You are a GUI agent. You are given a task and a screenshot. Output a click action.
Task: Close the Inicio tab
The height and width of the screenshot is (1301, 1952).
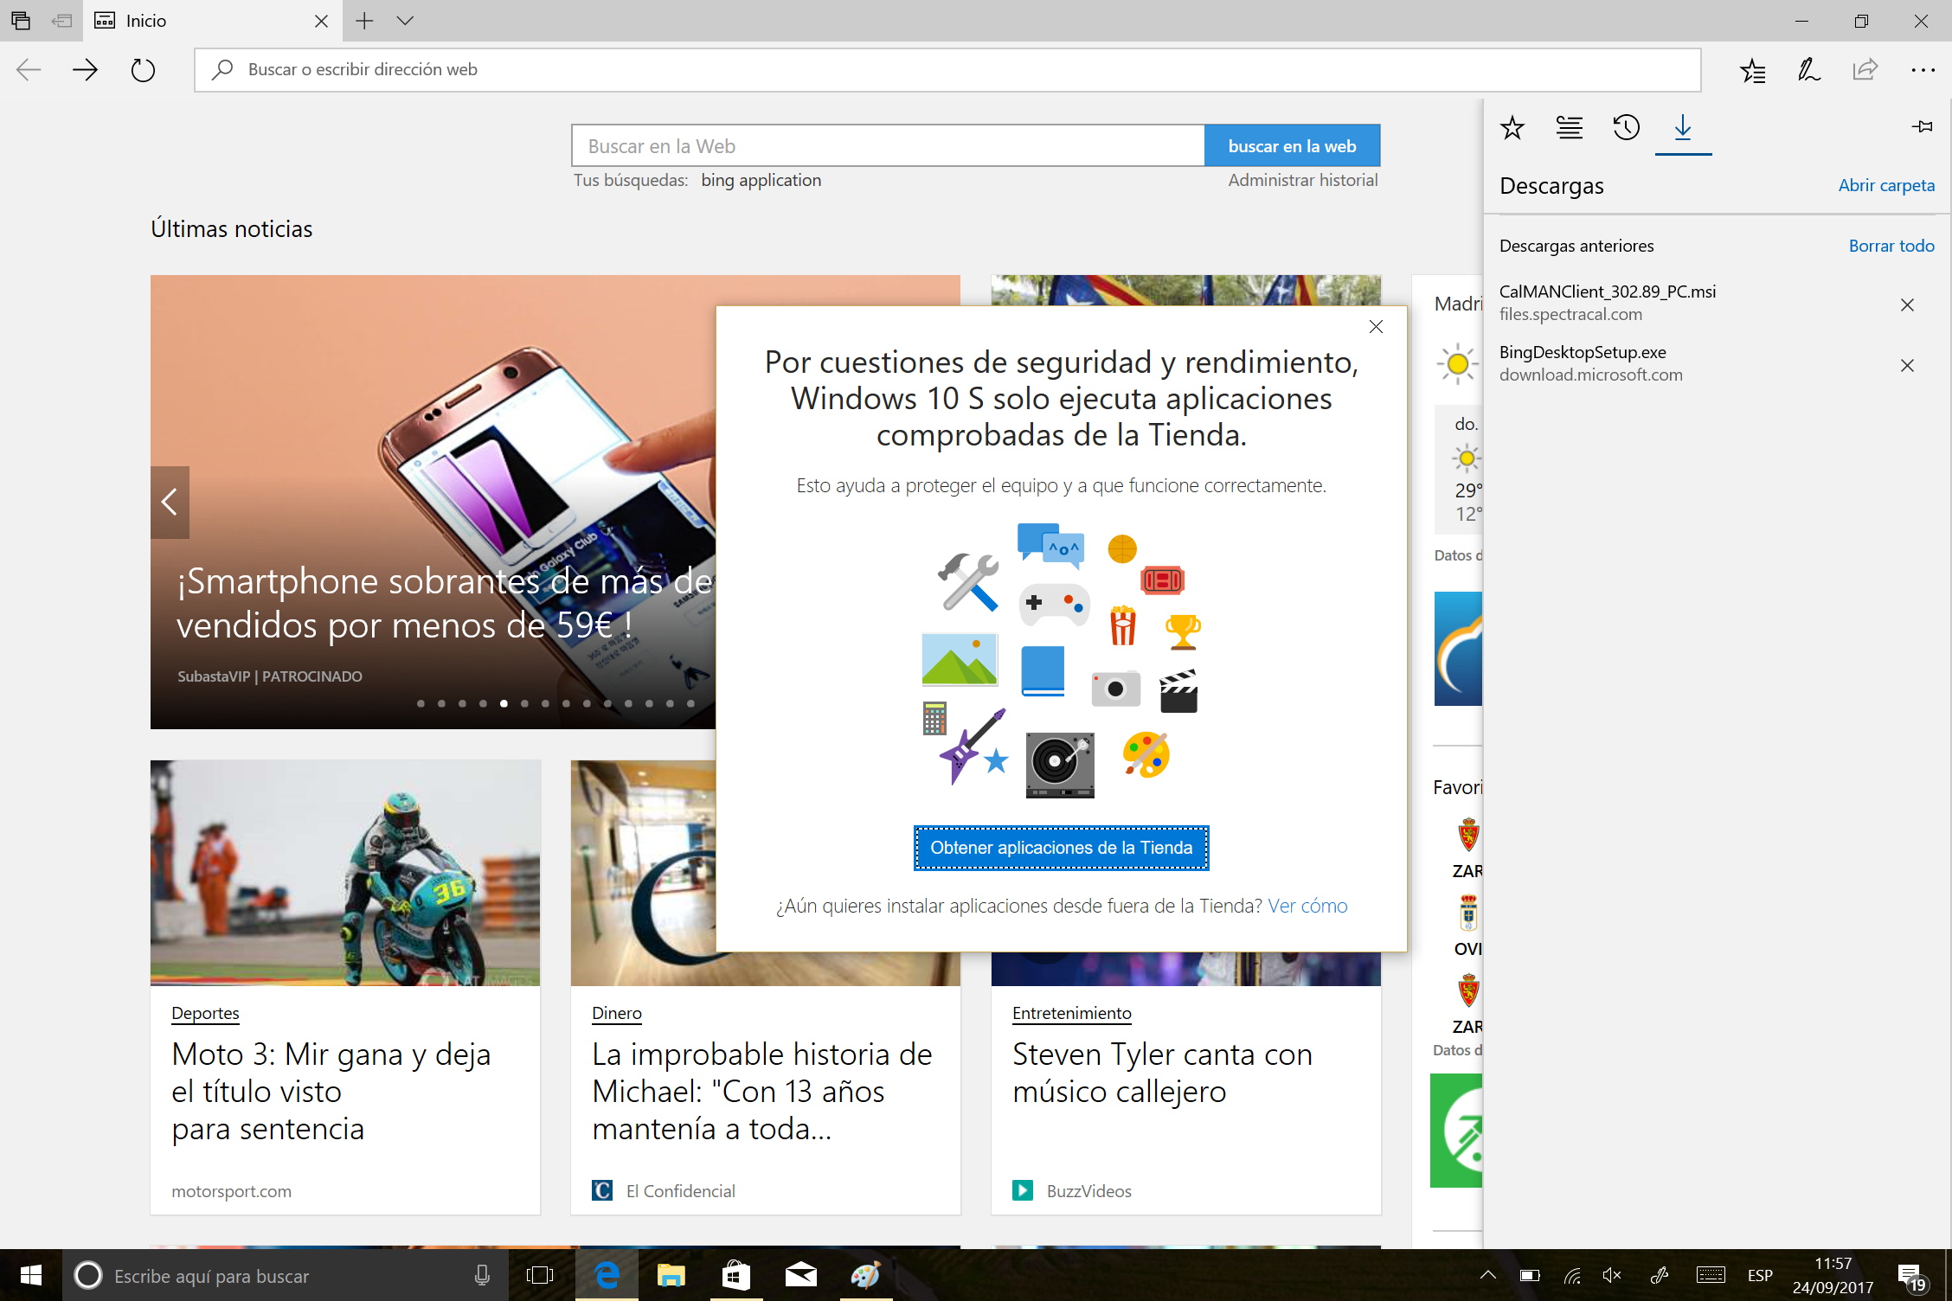tap(321, 21)
